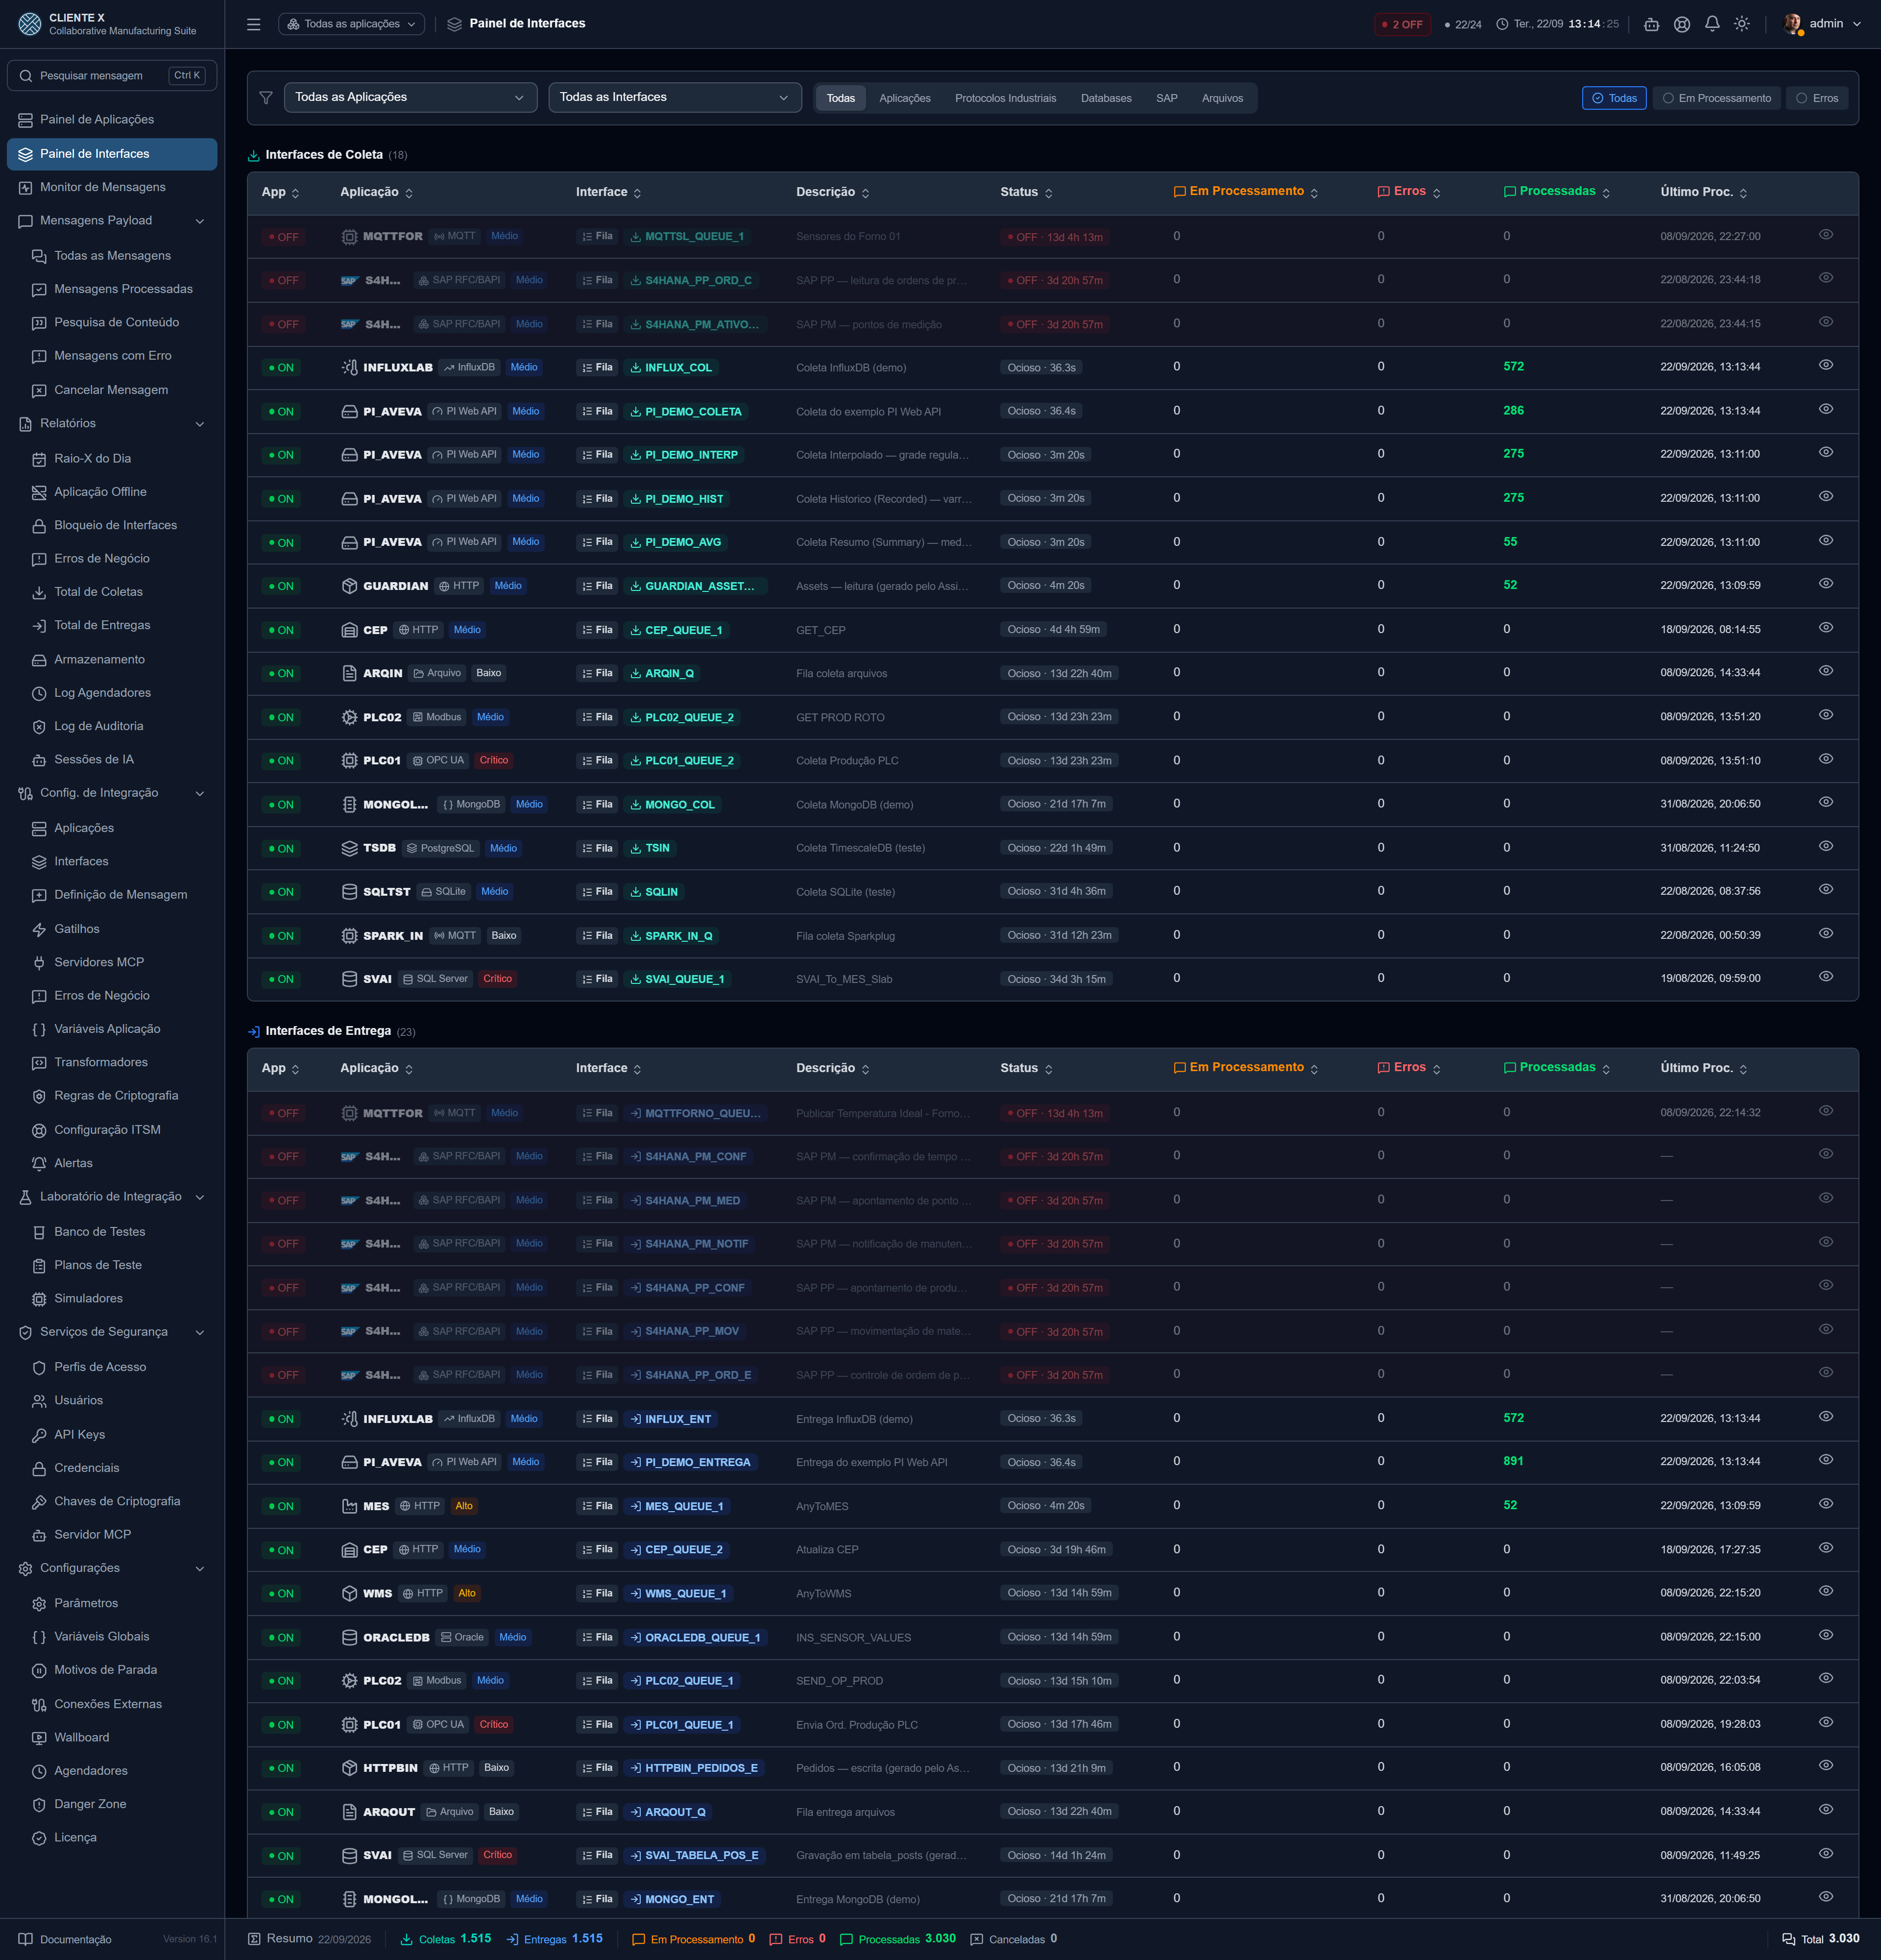Open the Todas as aplicações top selector

[x=351, y=24]
